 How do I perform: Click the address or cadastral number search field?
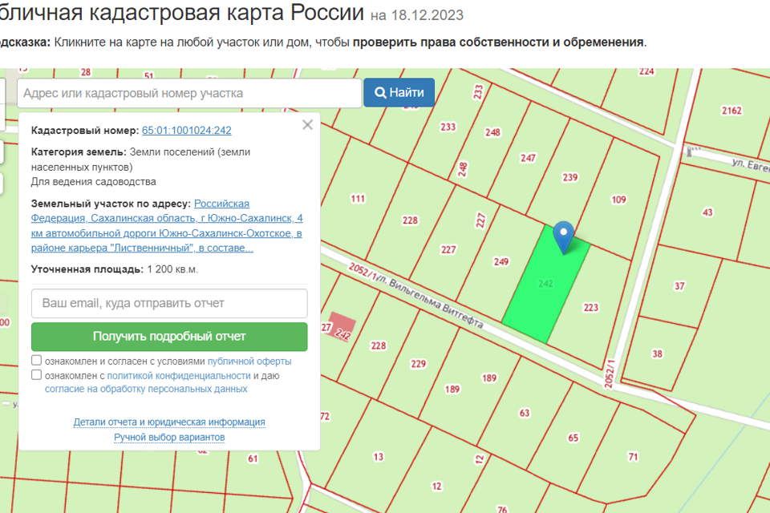tap(189, 93)
